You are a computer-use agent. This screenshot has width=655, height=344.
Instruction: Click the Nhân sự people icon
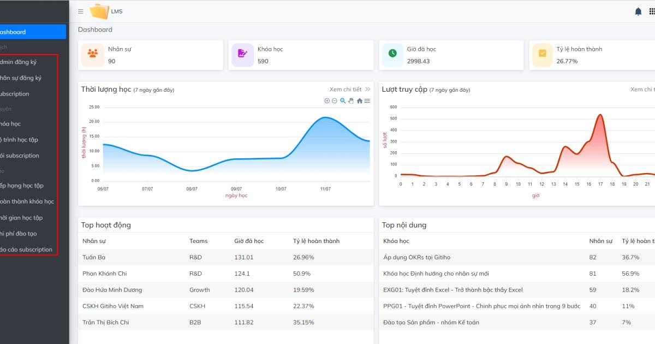[93, 55]
